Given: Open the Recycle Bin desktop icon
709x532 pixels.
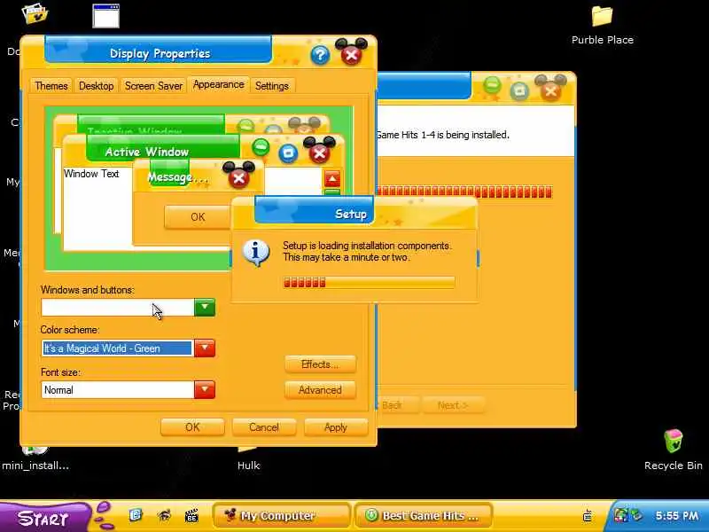Looking at the screenshot, I should click(673, 450).
